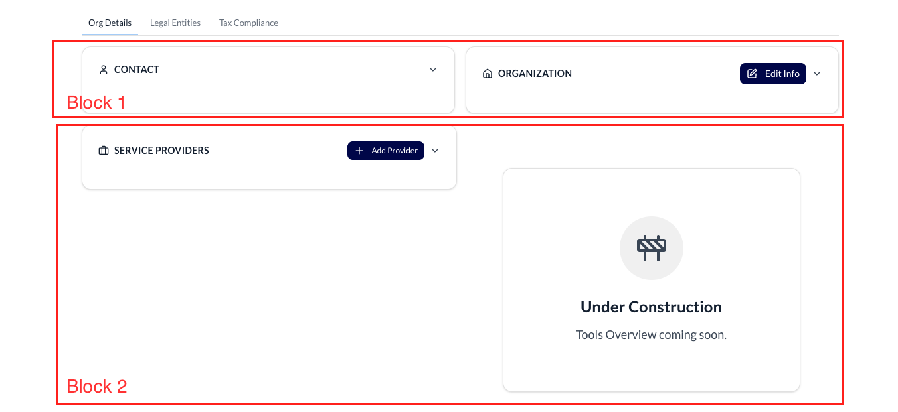Click the house icon beside Organization
This screenshot has height=412, width=898.
[x=488, y=74]
